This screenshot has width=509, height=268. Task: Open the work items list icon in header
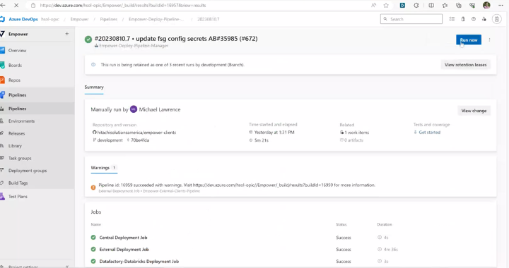coord(452,19)
